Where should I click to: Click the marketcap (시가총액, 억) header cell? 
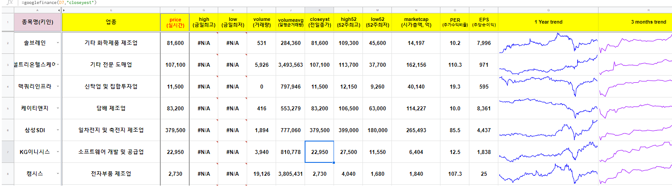pyautogui.click(x=416, y=22)
